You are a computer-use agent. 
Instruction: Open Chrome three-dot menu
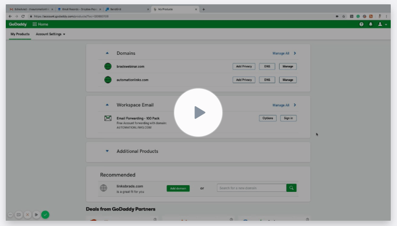click(x=386, y=16)
